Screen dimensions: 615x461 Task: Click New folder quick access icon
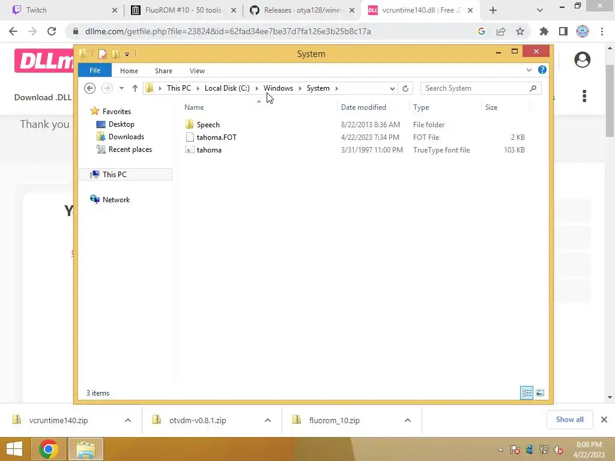(x=116, y=53)
